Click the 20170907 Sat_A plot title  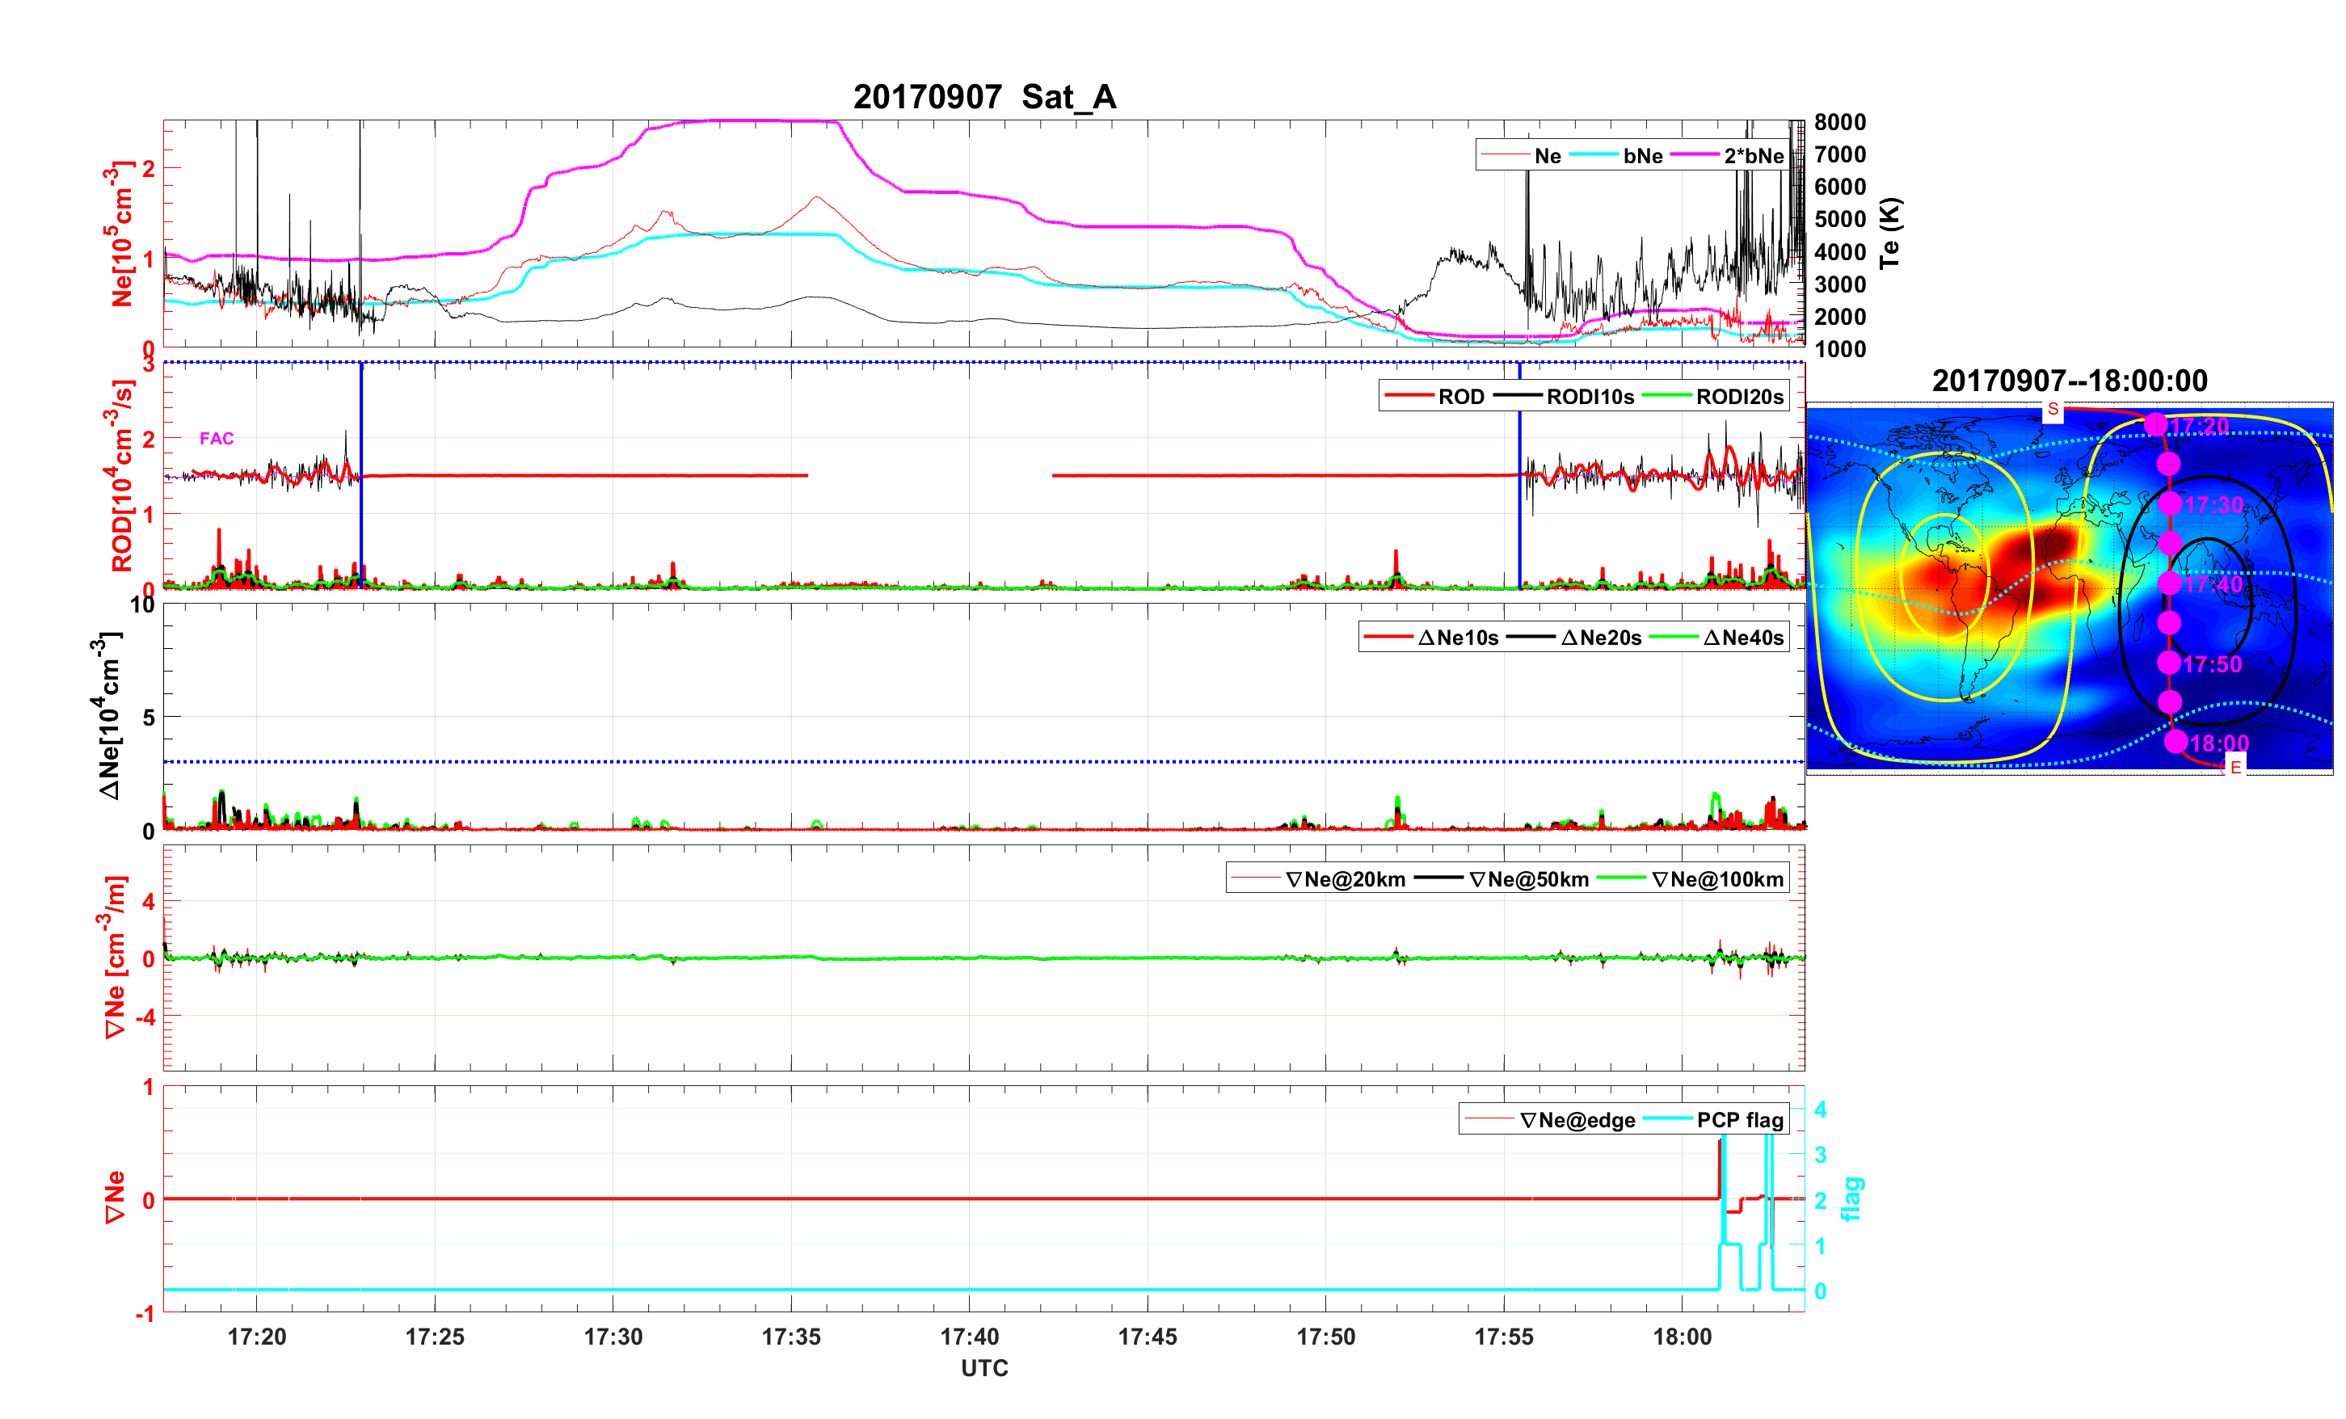[984, 96]
